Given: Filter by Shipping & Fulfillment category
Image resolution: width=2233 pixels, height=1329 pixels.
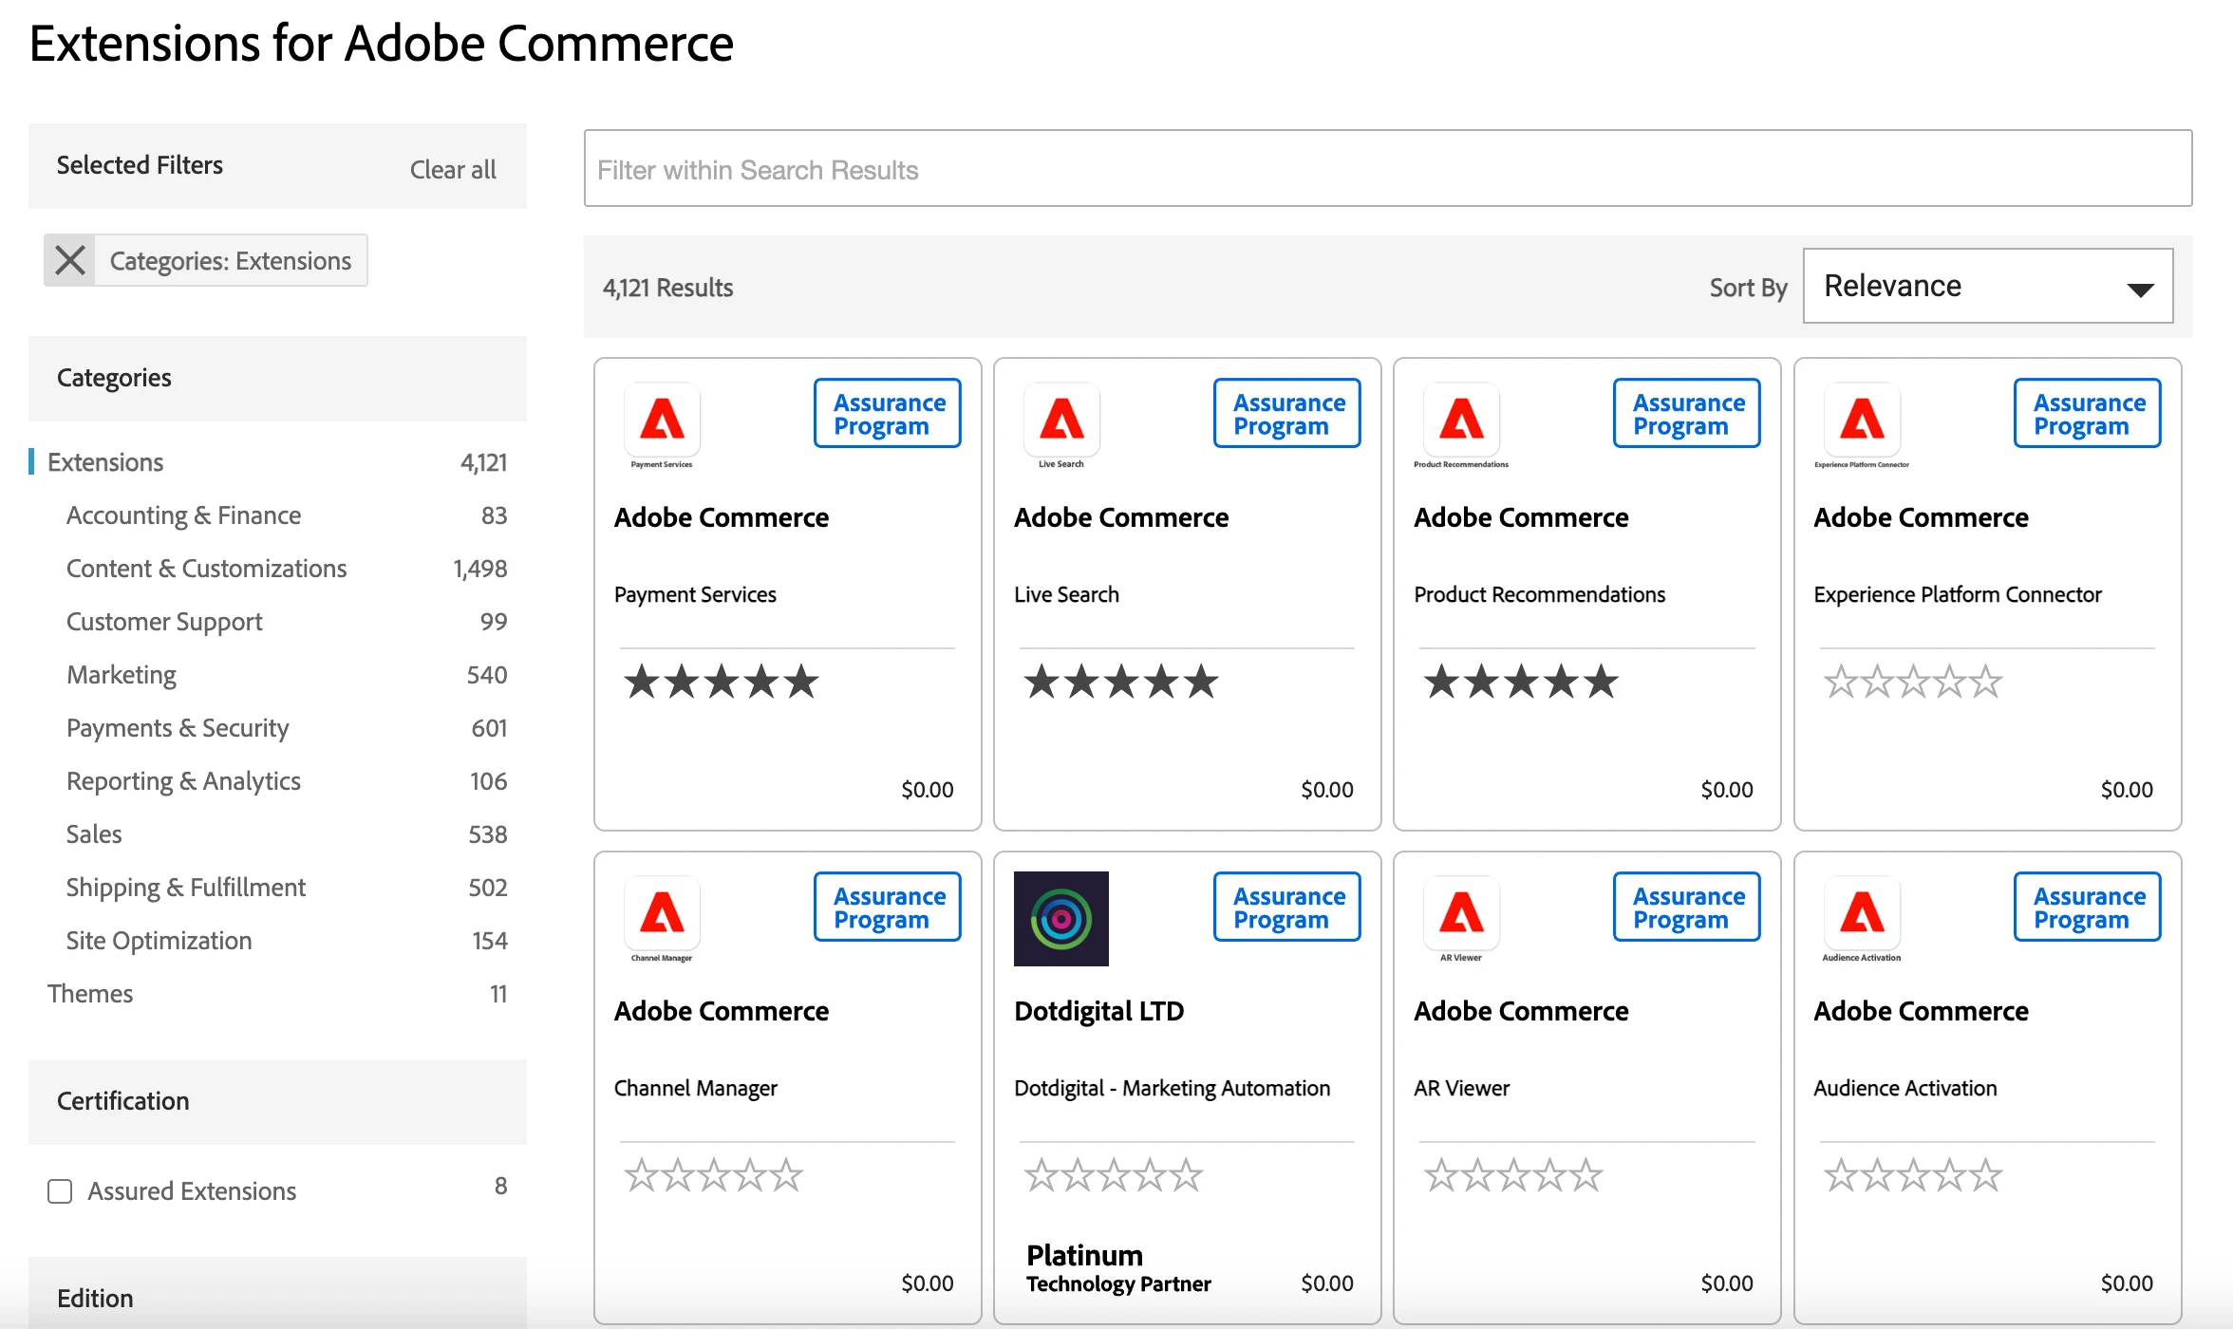Looking at the screenshot, I should tap(186, 888).
